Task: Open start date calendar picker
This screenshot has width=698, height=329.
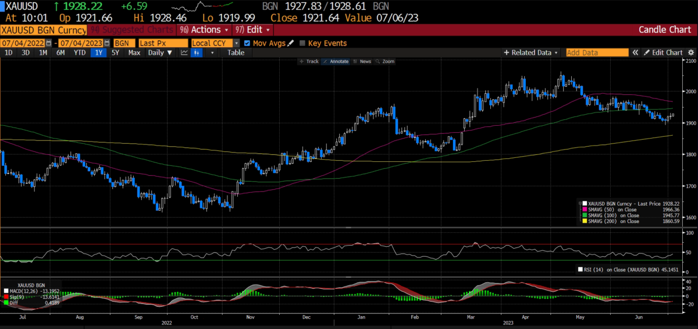Action: (49, 43)
